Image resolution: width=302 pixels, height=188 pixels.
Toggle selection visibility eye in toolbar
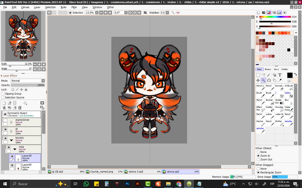point(70,13)
